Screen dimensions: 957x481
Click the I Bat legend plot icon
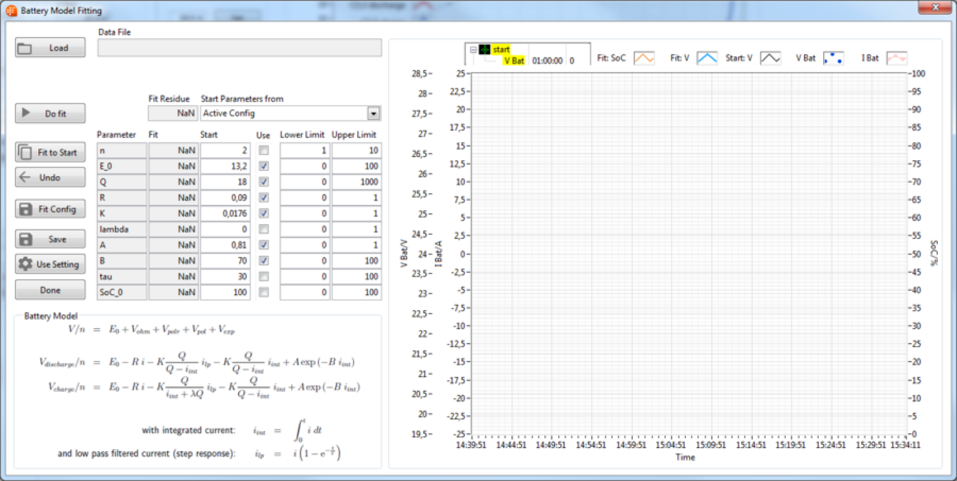pyautogui.click(x=896, y=58)
